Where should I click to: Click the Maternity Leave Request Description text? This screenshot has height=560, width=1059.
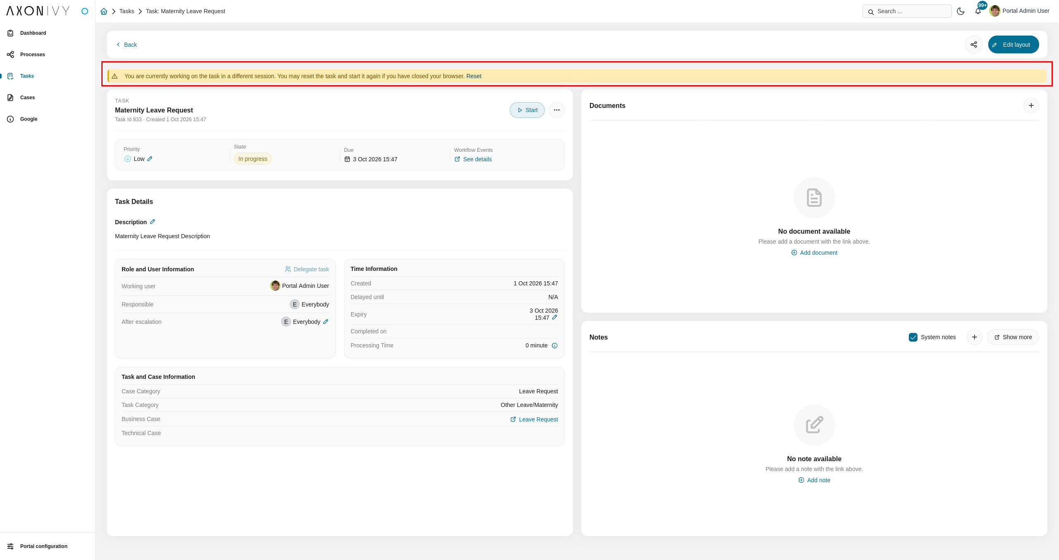pos(162,236)
